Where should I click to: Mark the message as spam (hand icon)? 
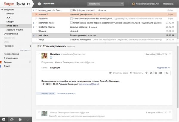[x=156, y=73]
